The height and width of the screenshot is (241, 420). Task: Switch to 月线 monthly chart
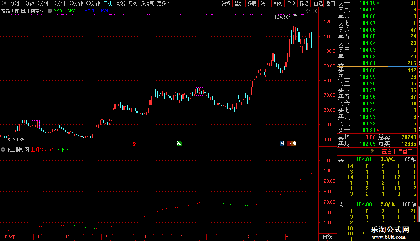tap(133, 3)
